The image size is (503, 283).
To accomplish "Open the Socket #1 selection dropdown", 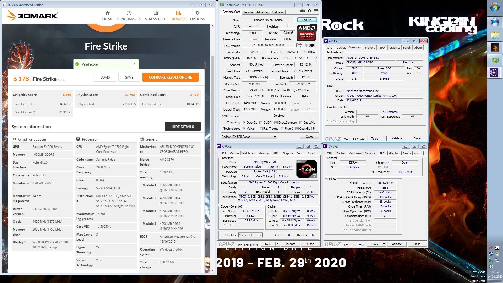I will [x=250, y=235].
